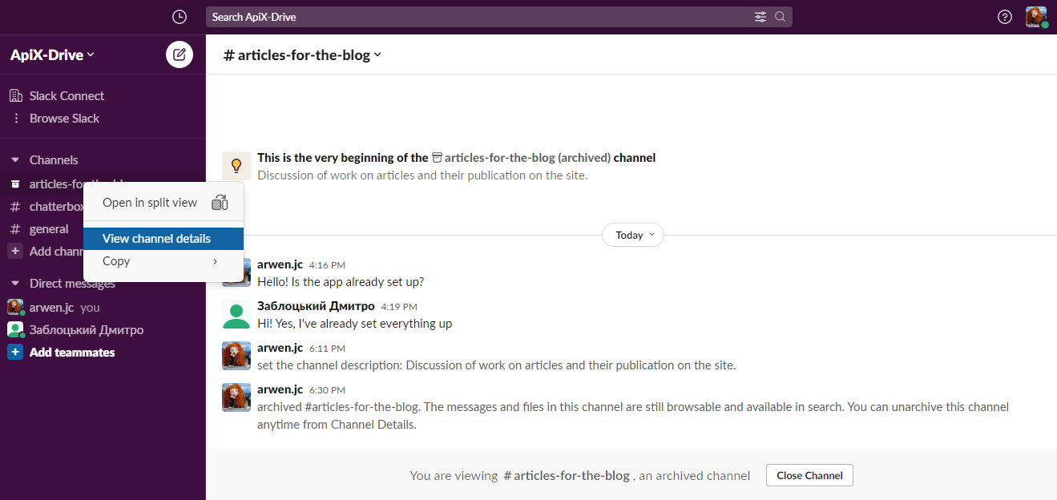Click the Browse Slack three-dots icon

[x=15, y=118]
